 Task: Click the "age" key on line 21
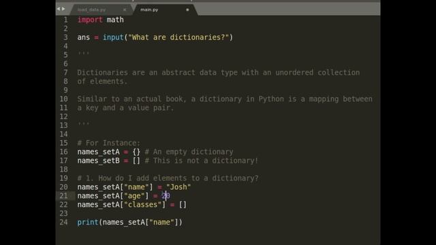[x=134, y=196]
